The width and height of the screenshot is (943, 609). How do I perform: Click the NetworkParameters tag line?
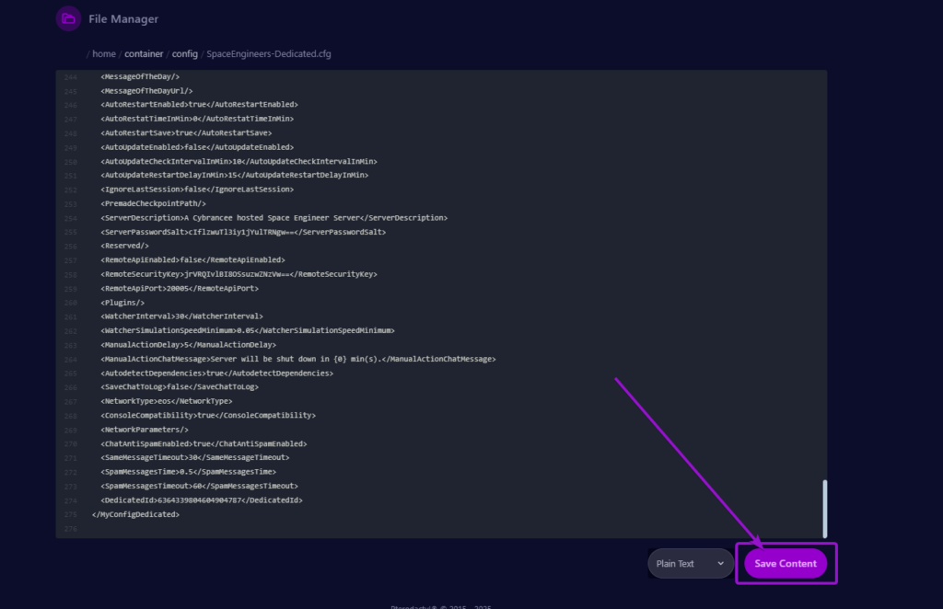[x=145, y=430]
